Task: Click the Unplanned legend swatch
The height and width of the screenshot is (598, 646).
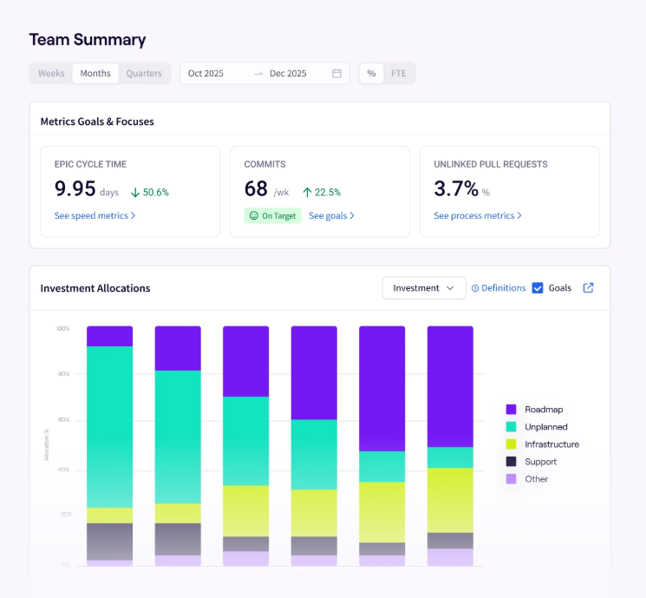Action: coord(511,426)
